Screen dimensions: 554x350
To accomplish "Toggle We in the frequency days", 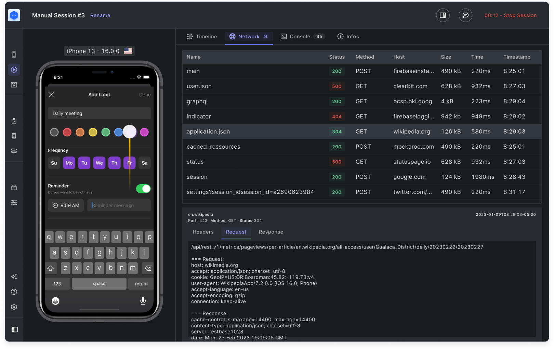I will pyautogui.click(x=99, y=163).
